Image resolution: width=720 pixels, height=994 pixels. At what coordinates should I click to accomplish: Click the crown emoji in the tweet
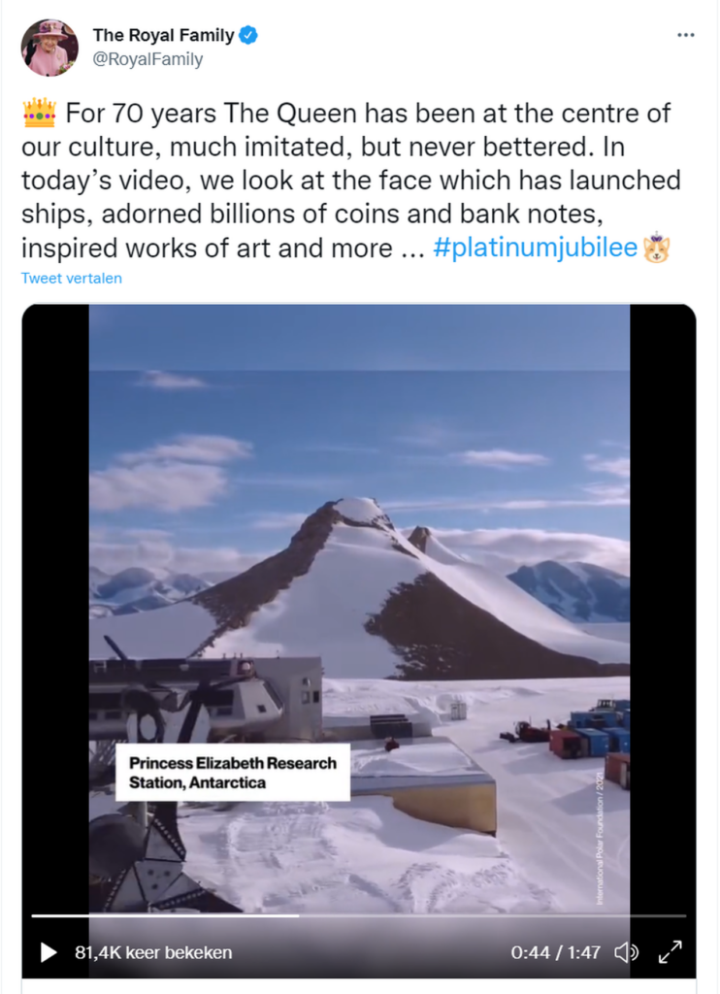(39, 113)
